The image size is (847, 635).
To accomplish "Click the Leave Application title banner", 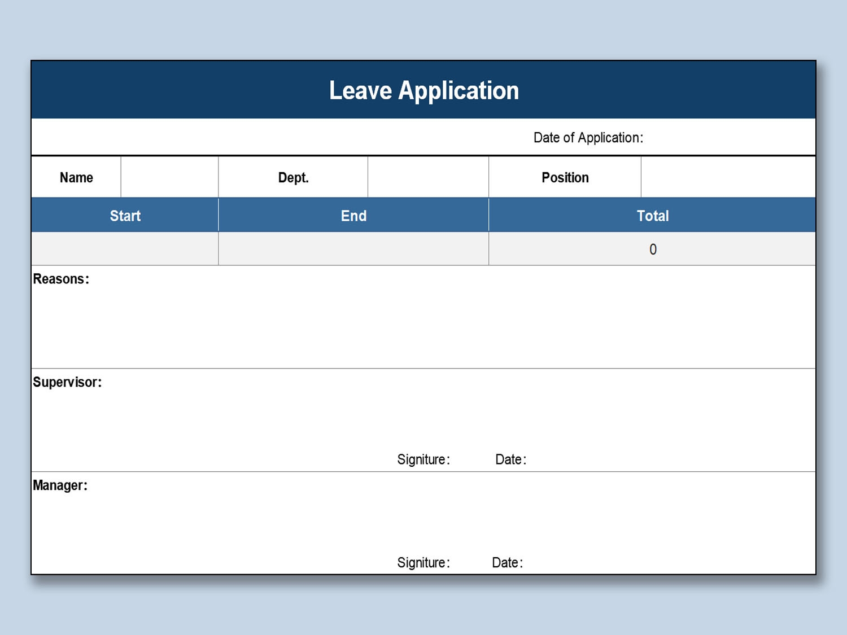I will 423,90.
